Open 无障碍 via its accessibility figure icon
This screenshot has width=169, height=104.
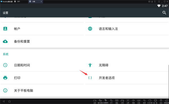coord(90,65)
